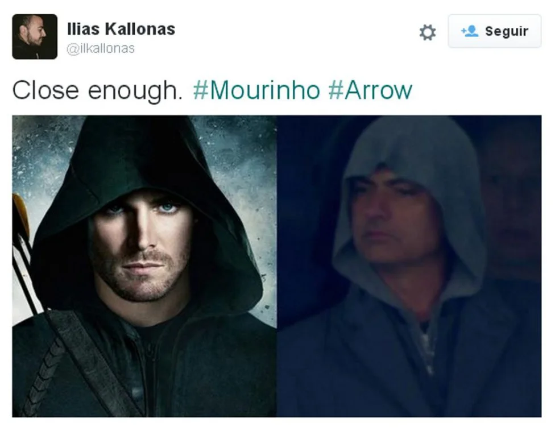
Task: Click the face in the right photo
Action: [x=393, y=219]
